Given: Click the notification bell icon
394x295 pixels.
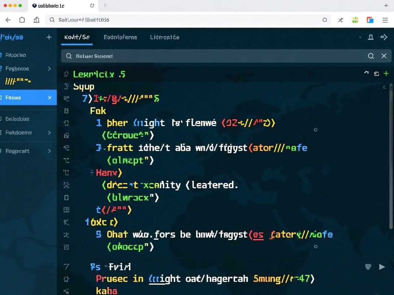Looking at the screenshot, I should tap(370, 37).
